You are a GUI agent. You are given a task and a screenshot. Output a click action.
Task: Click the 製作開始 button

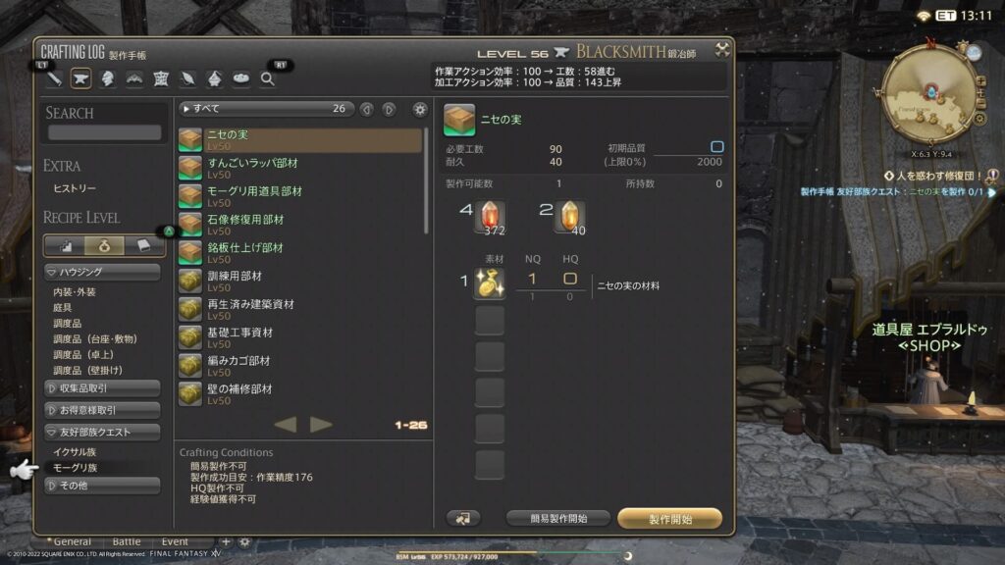tap(669, 519)
